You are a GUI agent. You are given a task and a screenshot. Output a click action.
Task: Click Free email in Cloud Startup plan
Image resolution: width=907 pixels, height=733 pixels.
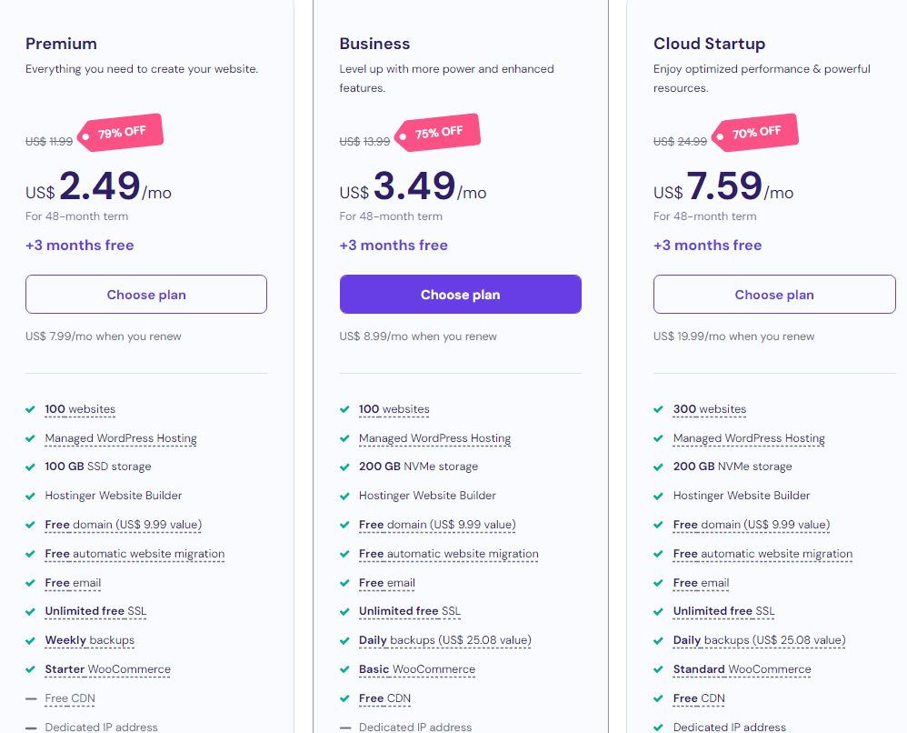(x=701, y=582)
